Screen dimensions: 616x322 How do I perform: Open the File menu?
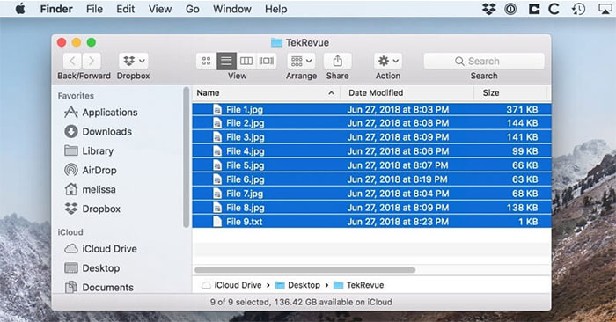(x=94, y=9)
